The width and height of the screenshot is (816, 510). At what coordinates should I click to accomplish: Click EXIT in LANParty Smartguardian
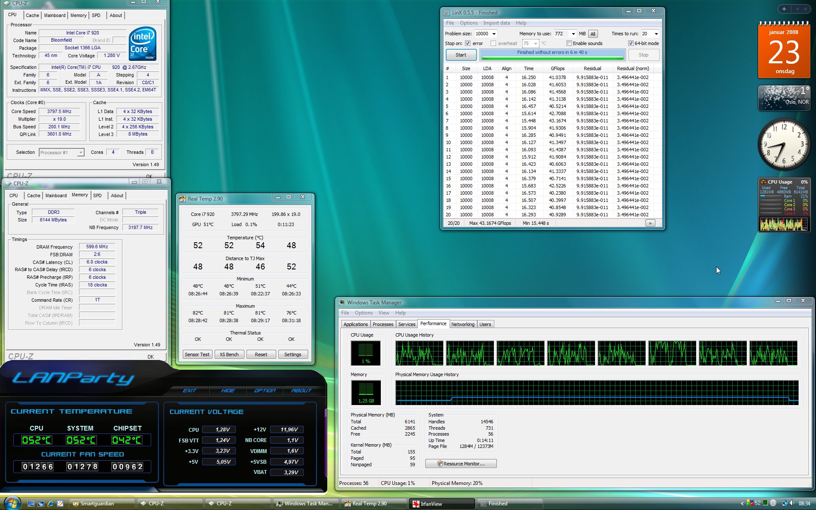pyautogui.click(x=190, y=391)
